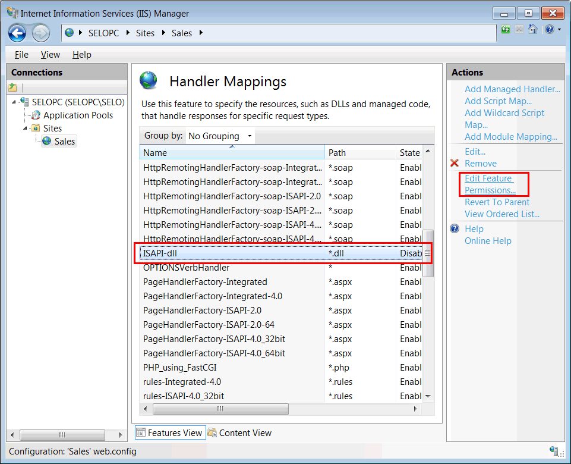
Task: Sort by the Name column header
Action: [x=232, y=152]
